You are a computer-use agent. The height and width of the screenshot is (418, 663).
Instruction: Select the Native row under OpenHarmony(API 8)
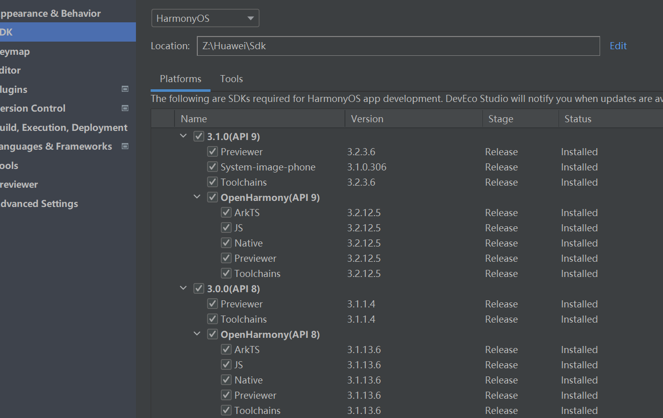coord(407,380)
